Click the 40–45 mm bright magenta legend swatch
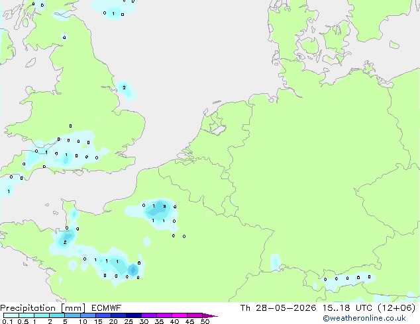The image size is (420, 324). [180, 315]
